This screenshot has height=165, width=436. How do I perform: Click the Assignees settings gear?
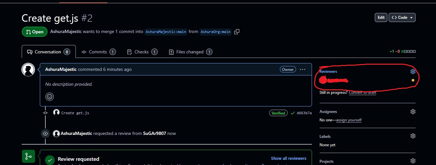click(413, 112)
